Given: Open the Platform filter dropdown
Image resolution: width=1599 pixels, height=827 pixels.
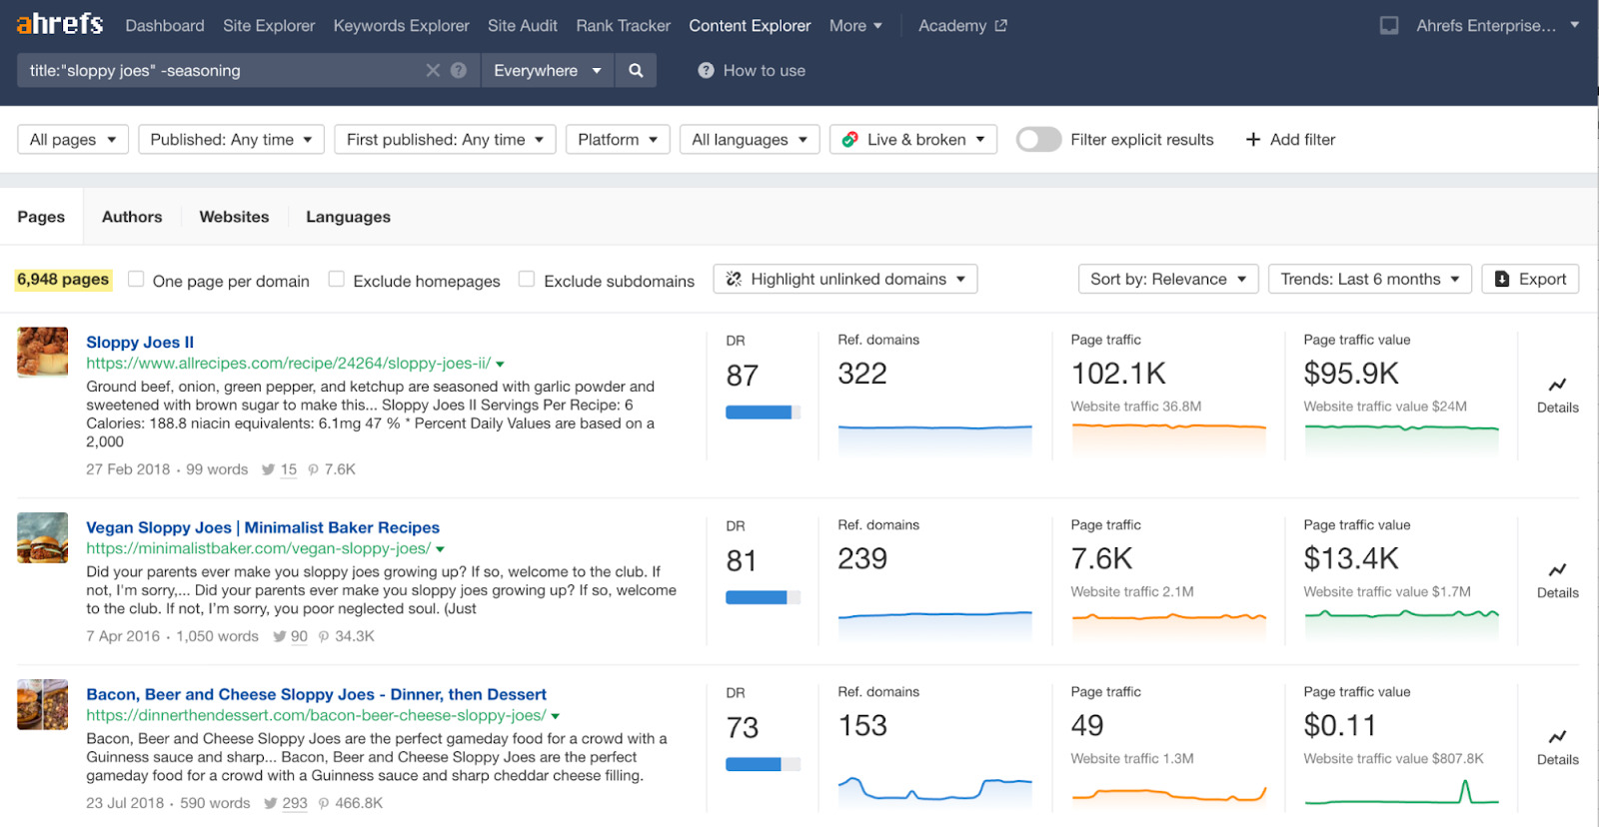Looking at the screenshot, I should tap(618, 140).
